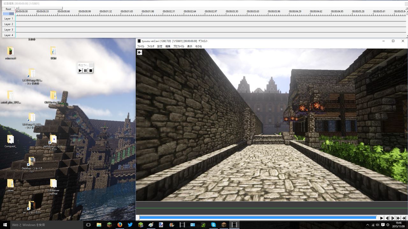The width and height of the screenshot is (408, 229).
Task: Jump to the last frame of the video
Action: coord(404,218)
